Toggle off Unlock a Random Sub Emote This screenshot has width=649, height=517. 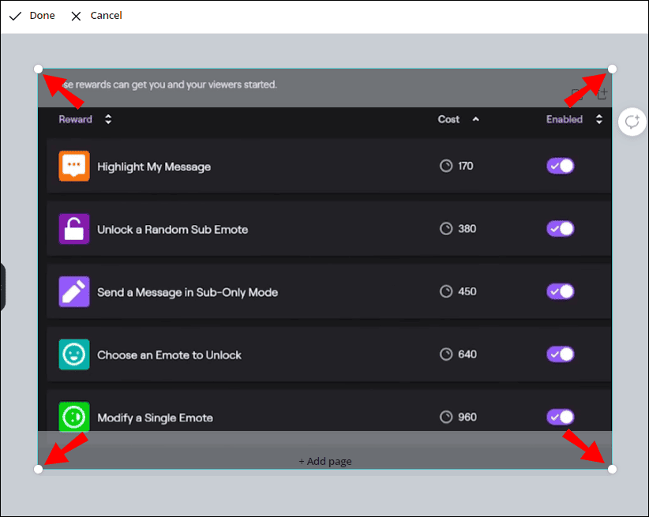tap(561, 229)
